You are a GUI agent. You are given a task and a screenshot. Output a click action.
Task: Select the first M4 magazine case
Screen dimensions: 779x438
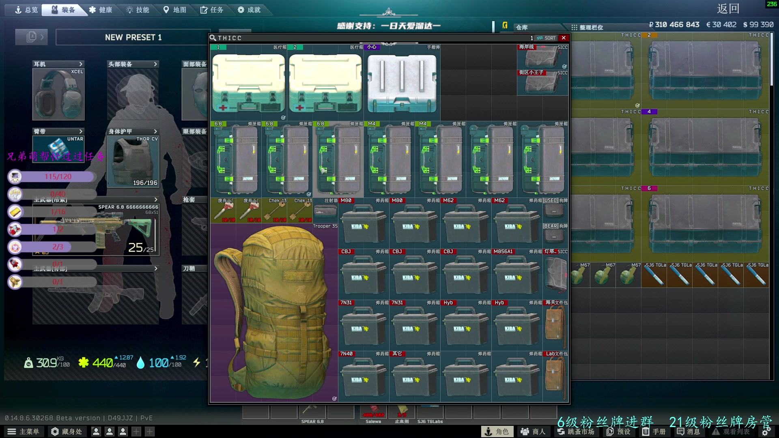(389, 159)
